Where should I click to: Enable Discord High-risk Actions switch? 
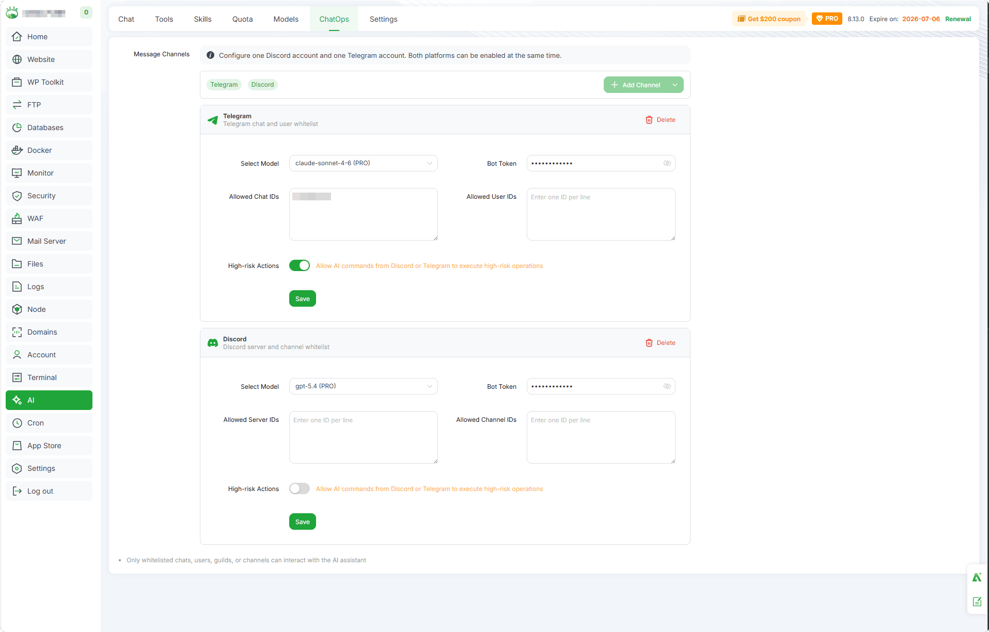[x=300, y=488]
